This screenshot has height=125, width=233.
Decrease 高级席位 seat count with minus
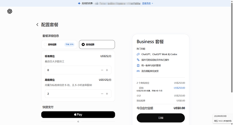coord(102,94)
